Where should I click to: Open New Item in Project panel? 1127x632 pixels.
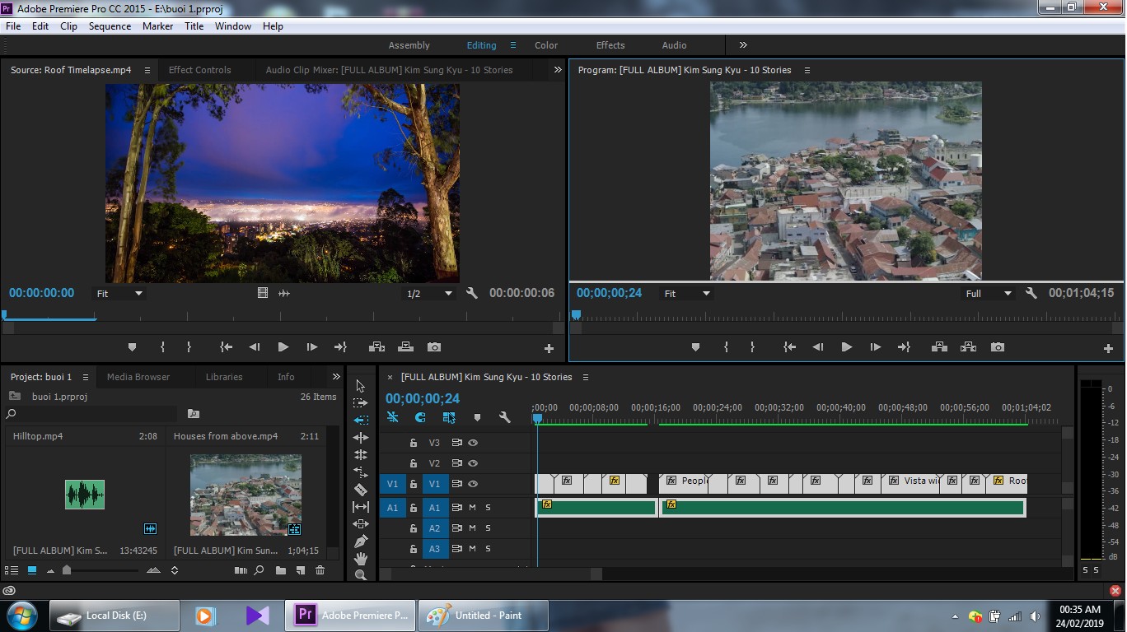(x=301, y=570)
